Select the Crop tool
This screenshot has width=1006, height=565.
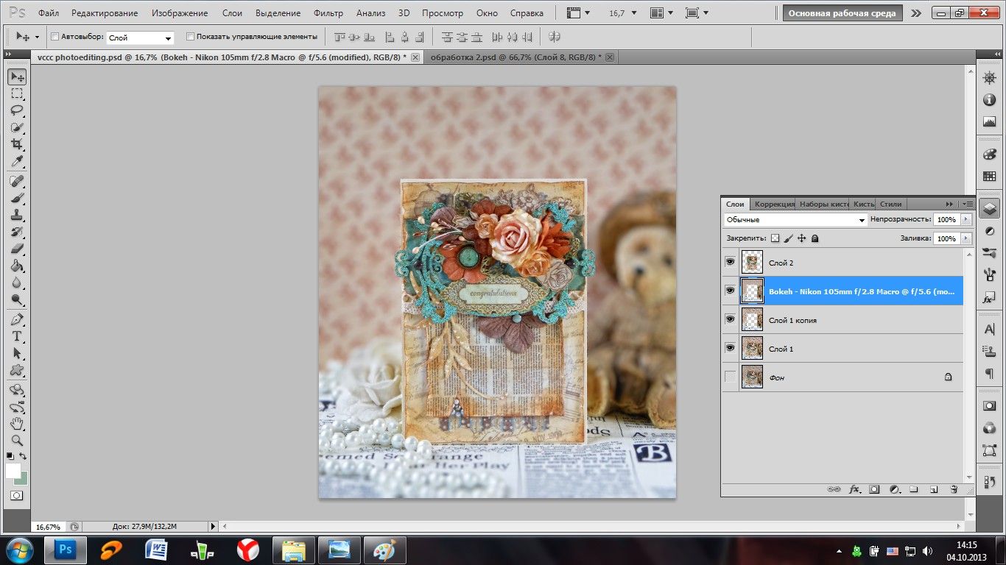point(17,144)
